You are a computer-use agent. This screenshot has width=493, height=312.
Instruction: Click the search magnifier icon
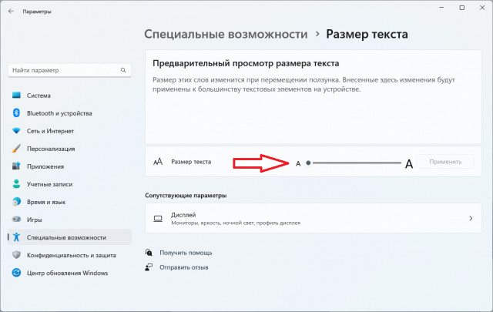[123, 70]
